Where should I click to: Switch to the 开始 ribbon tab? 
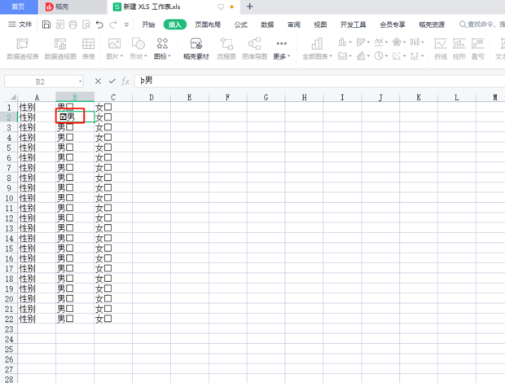pyautogui.click(x=148, y=24)
